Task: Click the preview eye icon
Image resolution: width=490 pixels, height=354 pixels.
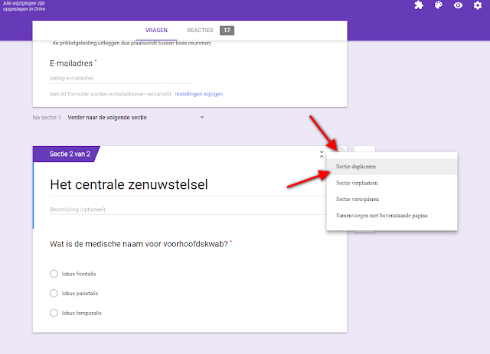Action: point(458,5)
